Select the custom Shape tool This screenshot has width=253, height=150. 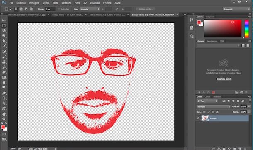[4, 108]
